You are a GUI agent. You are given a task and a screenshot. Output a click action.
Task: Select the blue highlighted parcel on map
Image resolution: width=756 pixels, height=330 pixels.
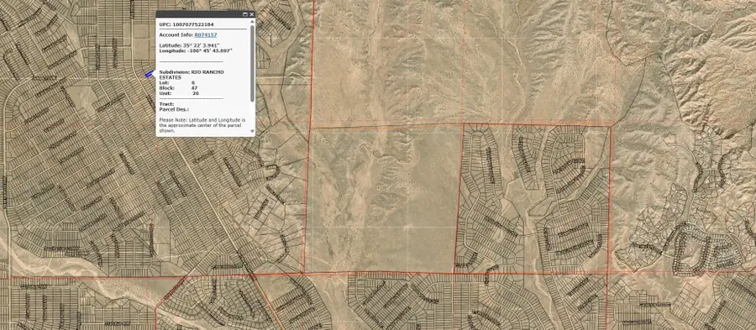(150, 74)
